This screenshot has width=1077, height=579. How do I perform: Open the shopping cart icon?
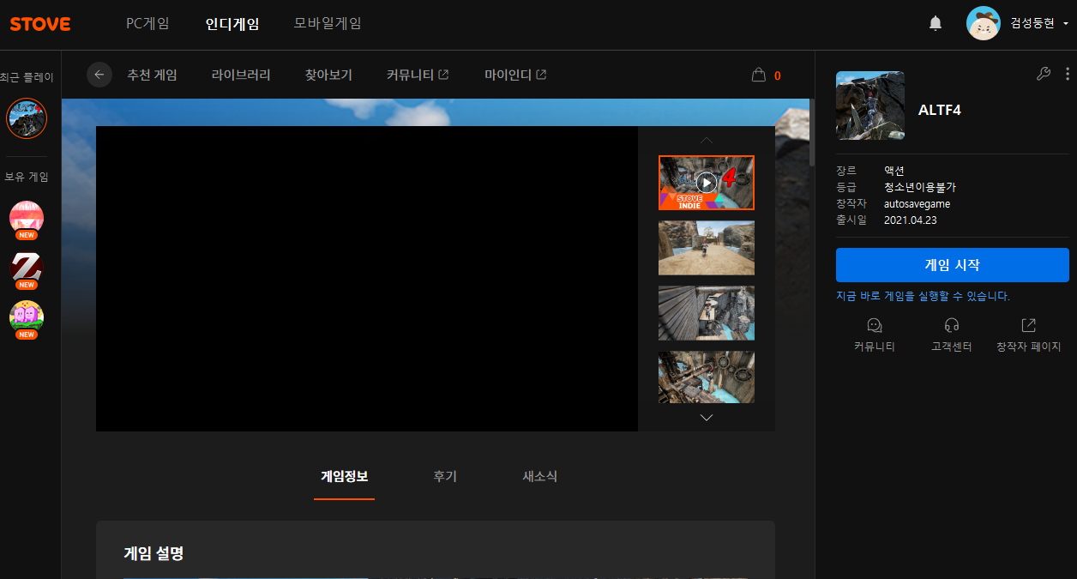tap(758, 75)
